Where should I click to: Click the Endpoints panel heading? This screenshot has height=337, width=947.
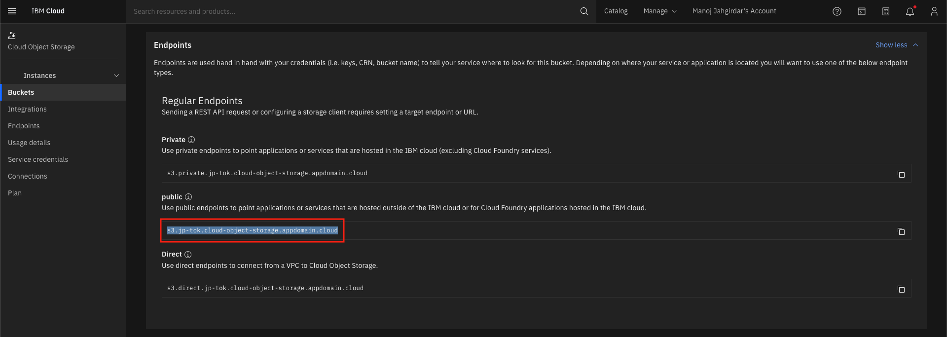(173, 45)
